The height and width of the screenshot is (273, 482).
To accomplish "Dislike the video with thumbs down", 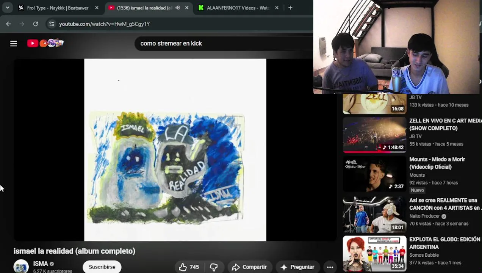I will pyautogui.click(x=214, y=267).
